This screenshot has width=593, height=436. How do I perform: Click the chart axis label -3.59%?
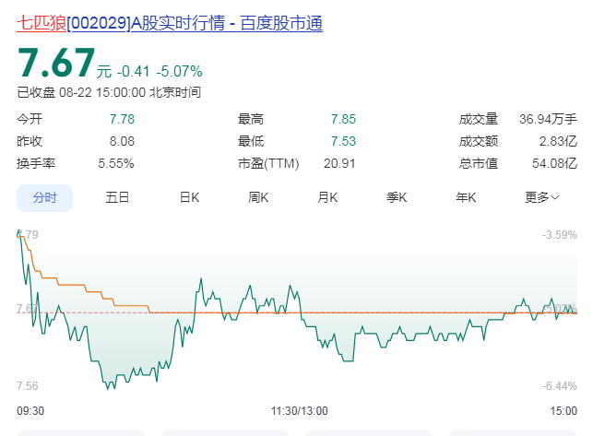(560, 235)
